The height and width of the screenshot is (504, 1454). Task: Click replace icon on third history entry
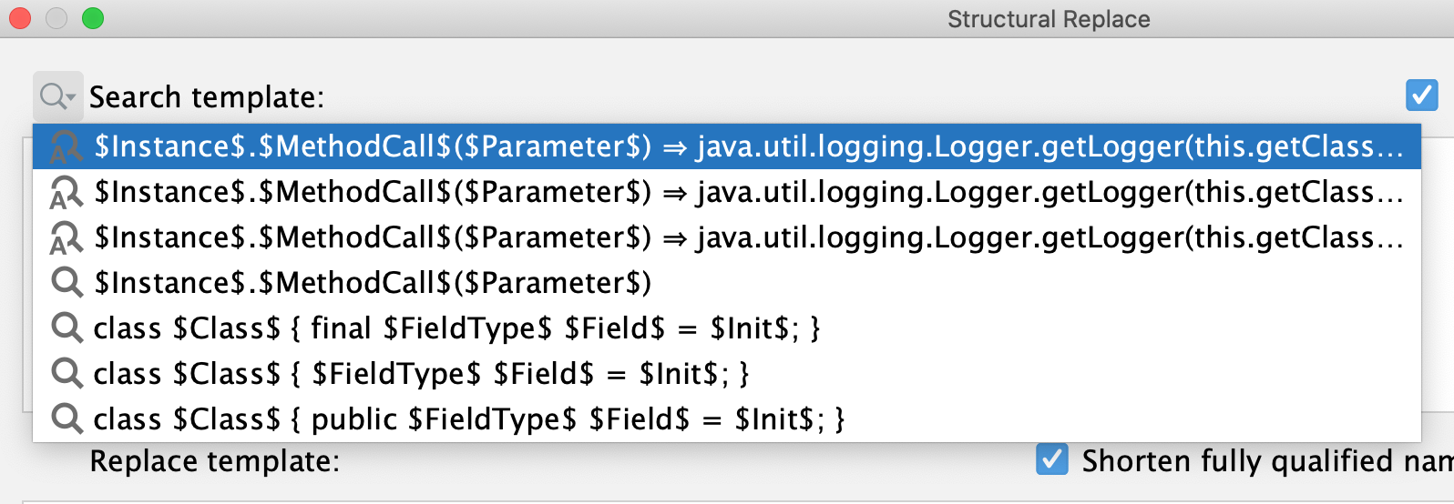click(66, 237)
